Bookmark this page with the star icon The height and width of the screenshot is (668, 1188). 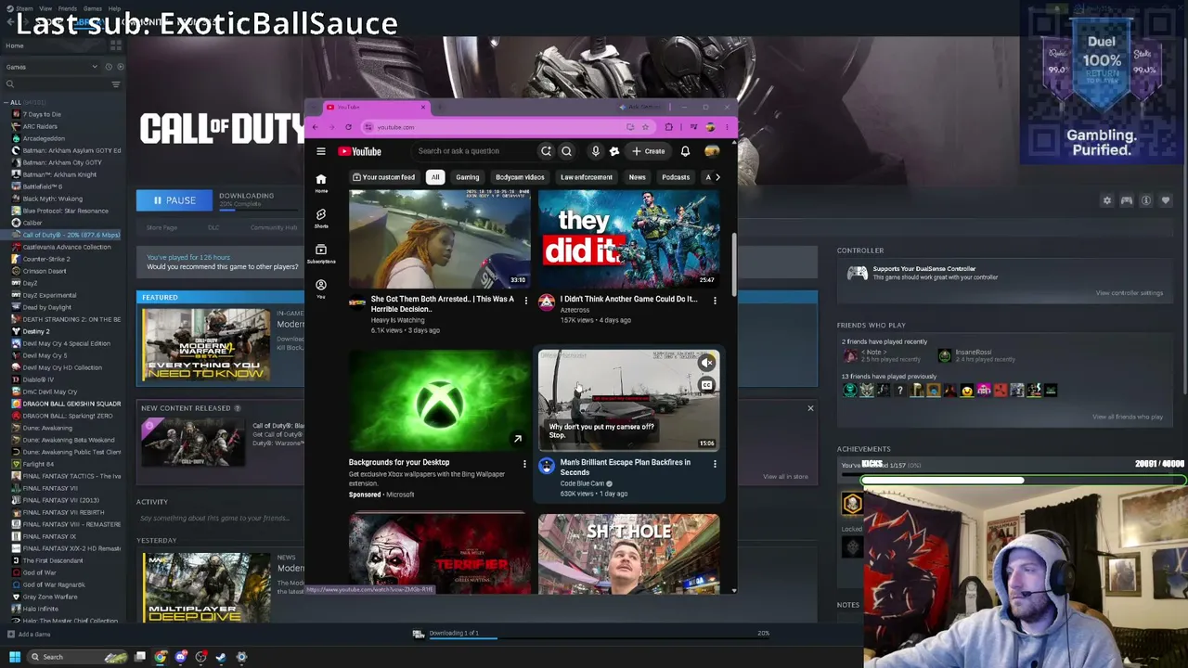point(644,127)
